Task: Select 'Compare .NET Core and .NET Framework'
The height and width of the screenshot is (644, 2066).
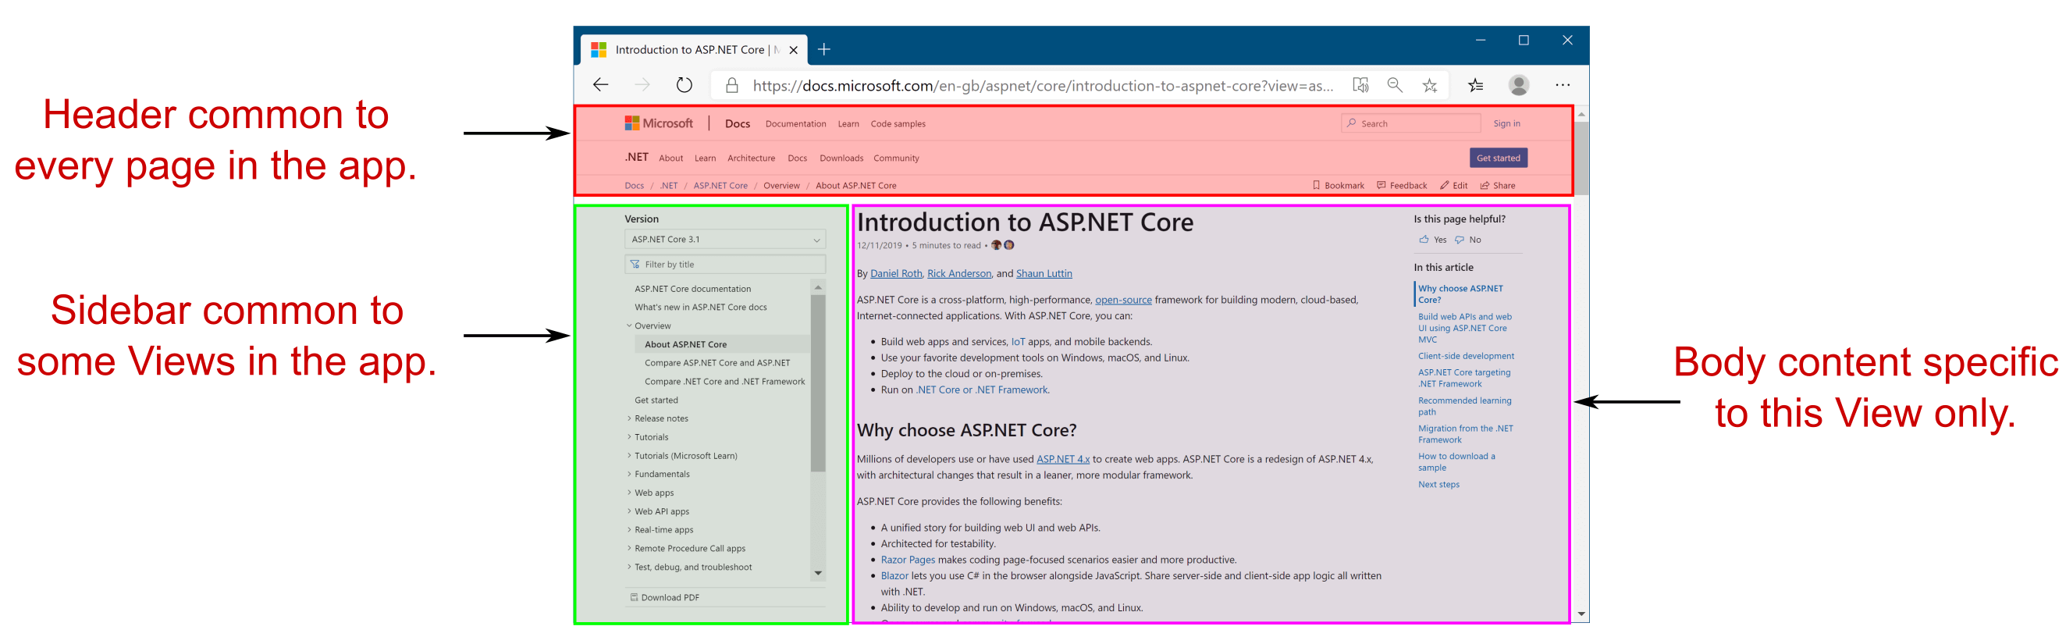Action: coord(724,382)
